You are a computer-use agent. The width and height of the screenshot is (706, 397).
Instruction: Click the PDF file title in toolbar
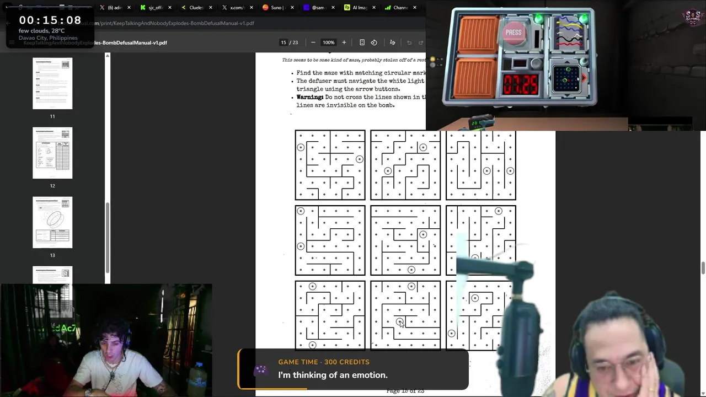(95, 42)
